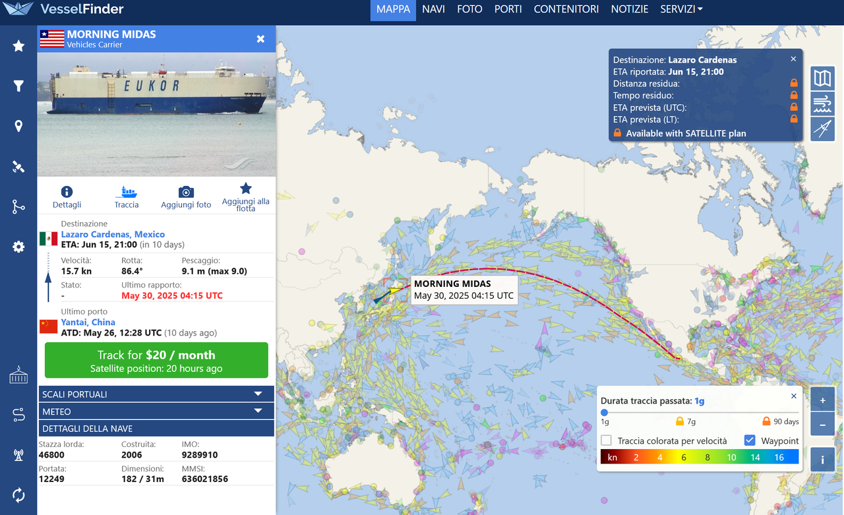Screen dimensions: 844x515
Task: Toggle the wind and waves weather icon
Action: pos(822,104)
